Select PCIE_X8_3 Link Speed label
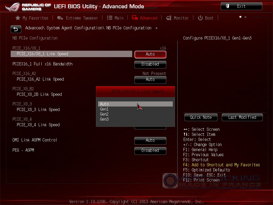The image size is (273, 205). 38,109
